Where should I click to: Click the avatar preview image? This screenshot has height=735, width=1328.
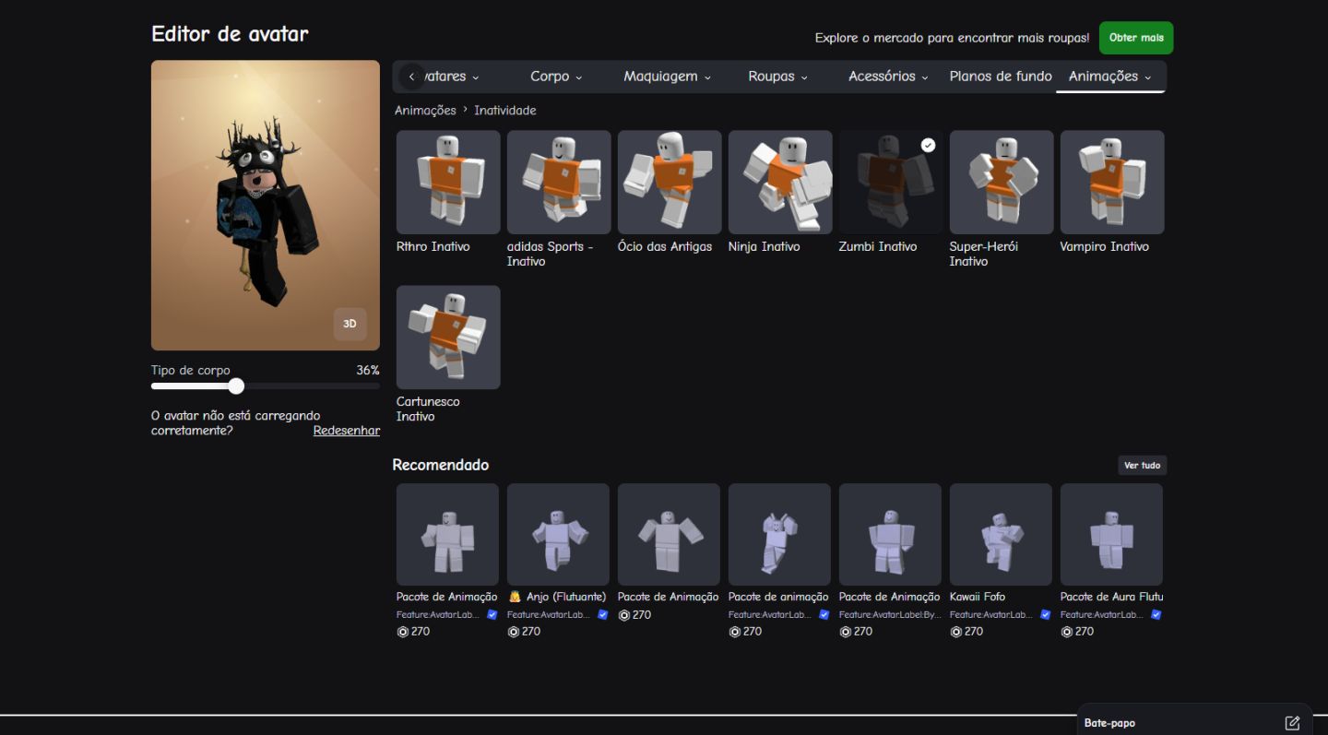pos(266,206)
